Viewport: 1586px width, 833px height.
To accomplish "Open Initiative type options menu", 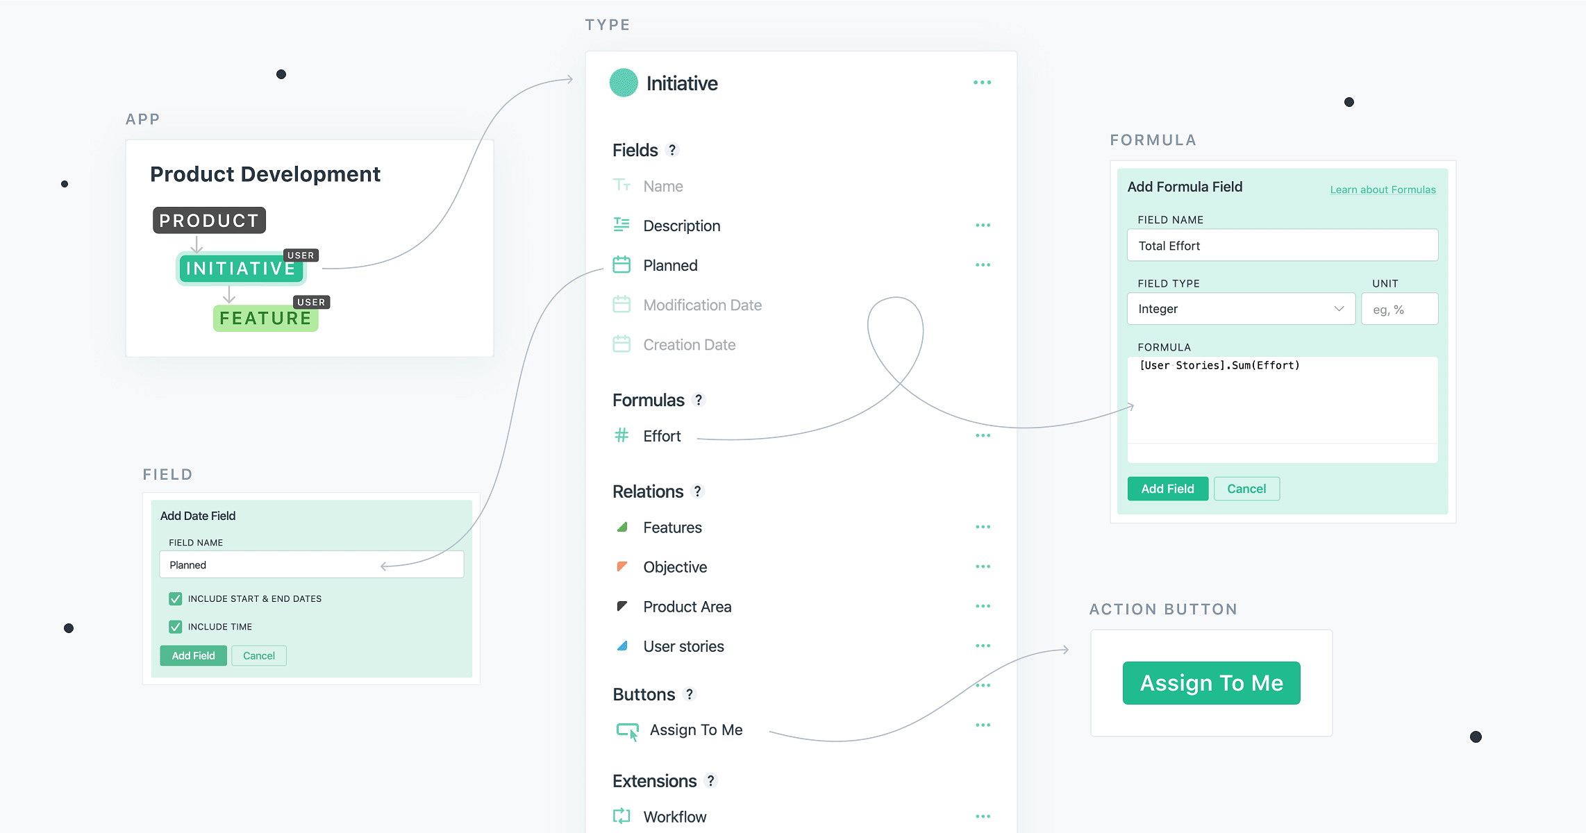I will (x=982, y=83).
